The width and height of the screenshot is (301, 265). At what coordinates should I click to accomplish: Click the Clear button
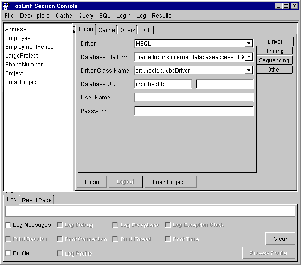[280, 238]
